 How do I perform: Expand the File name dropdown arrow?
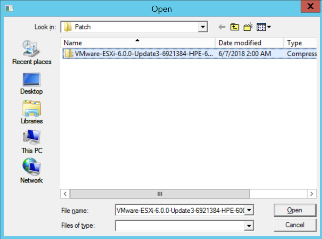point(249,210)
